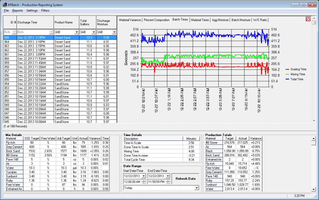Open the Discharge Moisture filter dropdown
This screenshot has width=319, height=200.
114,32
